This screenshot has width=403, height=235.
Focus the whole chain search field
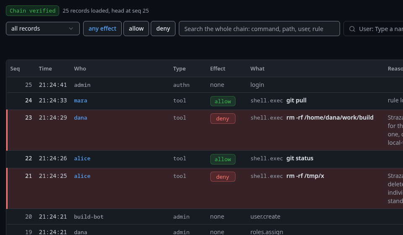coord(259,29)
